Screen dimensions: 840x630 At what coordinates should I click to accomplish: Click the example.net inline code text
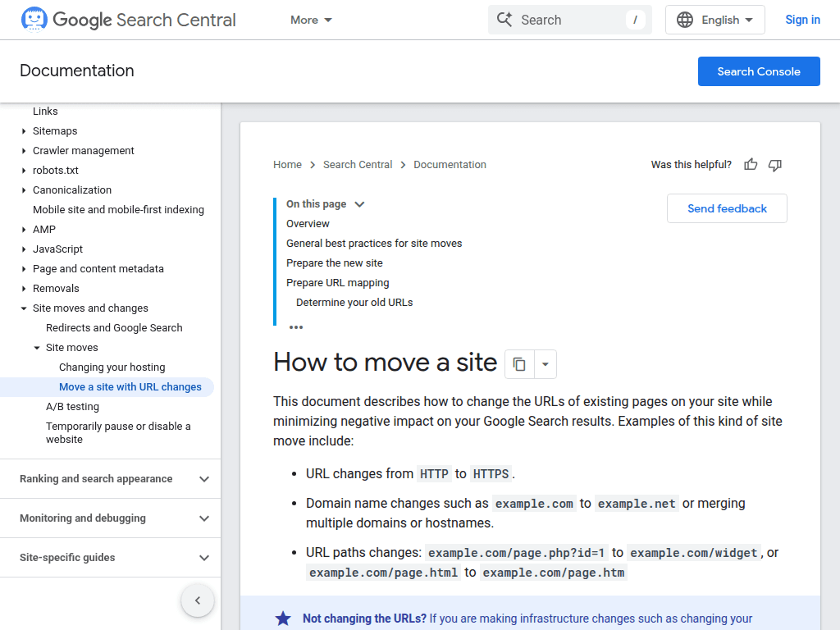(637, 504)
